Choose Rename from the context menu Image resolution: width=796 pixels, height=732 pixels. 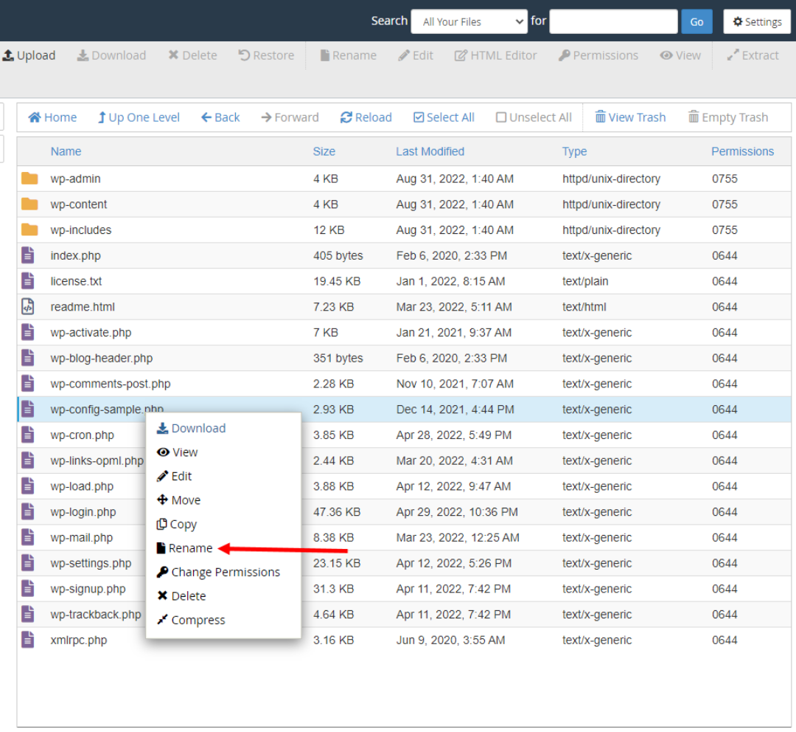point(184,548)
